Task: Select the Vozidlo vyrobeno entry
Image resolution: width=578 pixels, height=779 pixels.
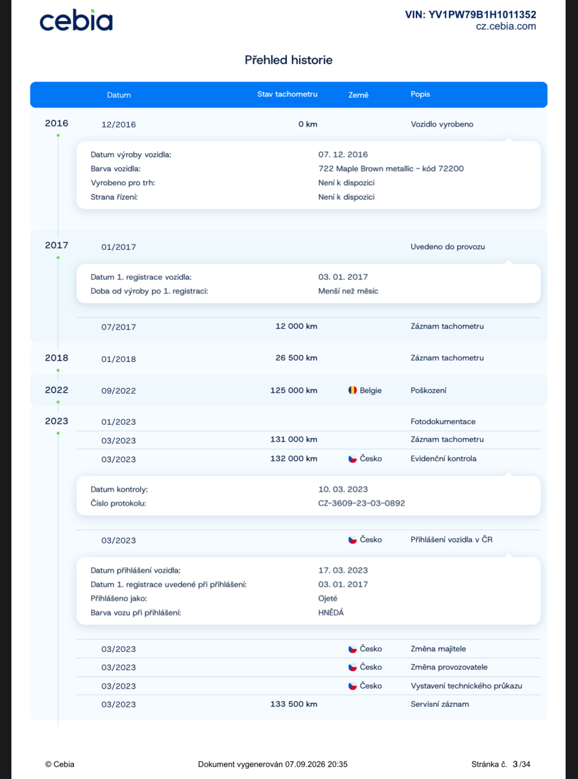Action: pos(442,124)
